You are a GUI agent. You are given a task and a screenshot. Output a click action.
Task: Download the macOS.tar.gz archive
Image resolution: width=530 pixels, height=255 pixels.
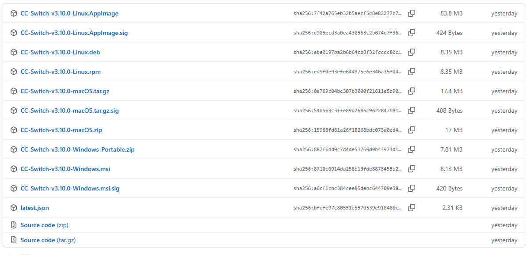coord(65,91)
